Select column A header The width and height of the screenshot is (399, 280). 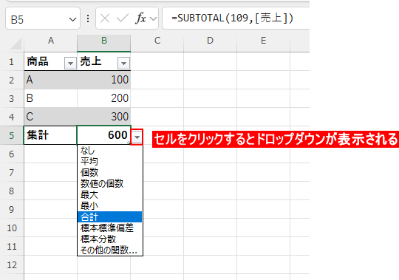(x=51, y=41)
